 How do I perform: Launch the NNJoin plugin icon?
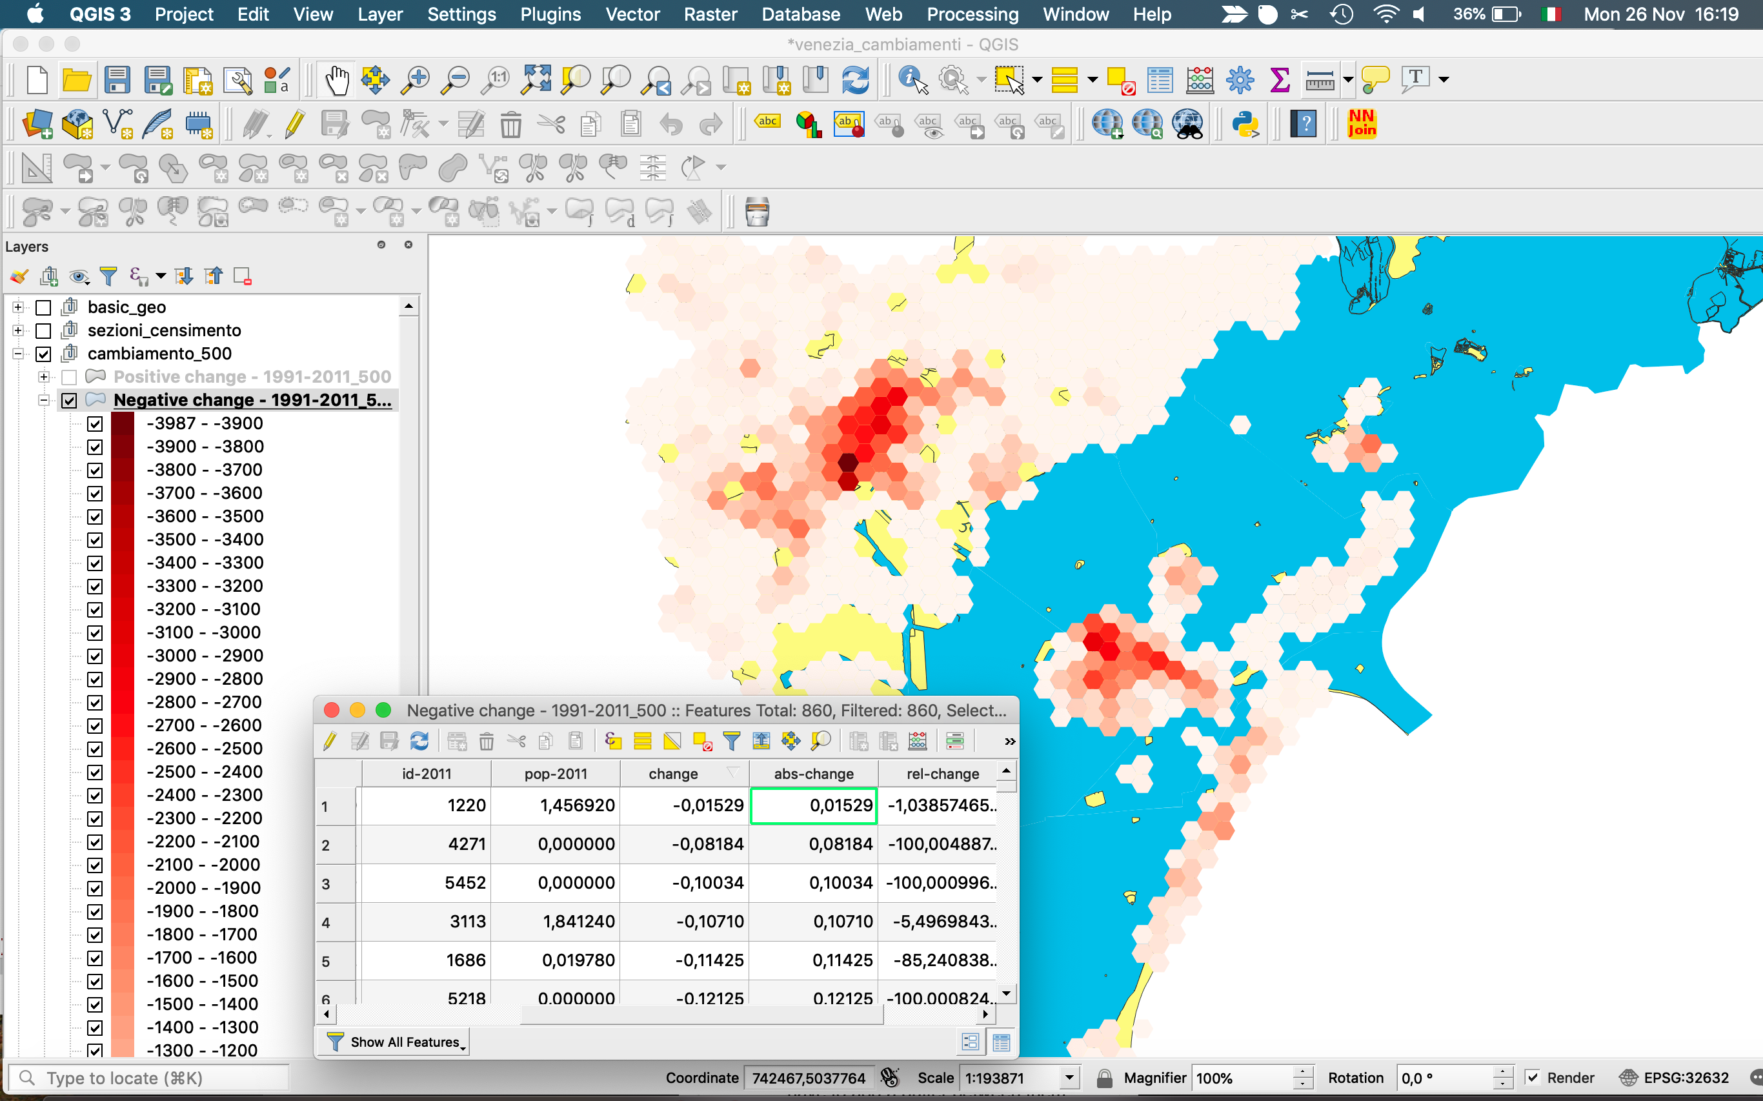click(x=1361, y=124)
